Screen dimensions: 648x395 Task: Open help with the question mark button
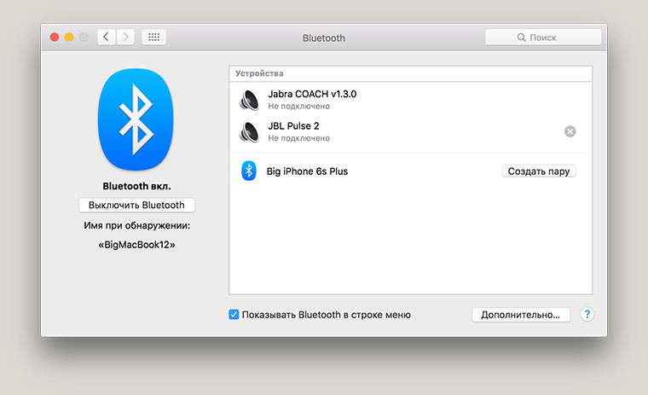[x=587, y=314]
